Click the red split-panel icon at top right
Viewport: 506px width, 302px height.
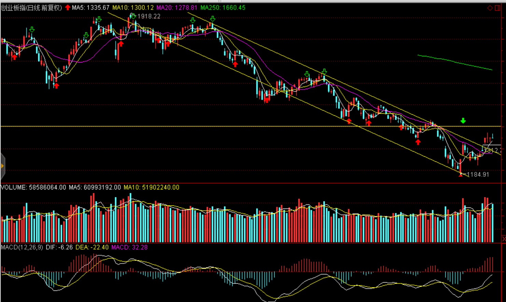point(498,8)
